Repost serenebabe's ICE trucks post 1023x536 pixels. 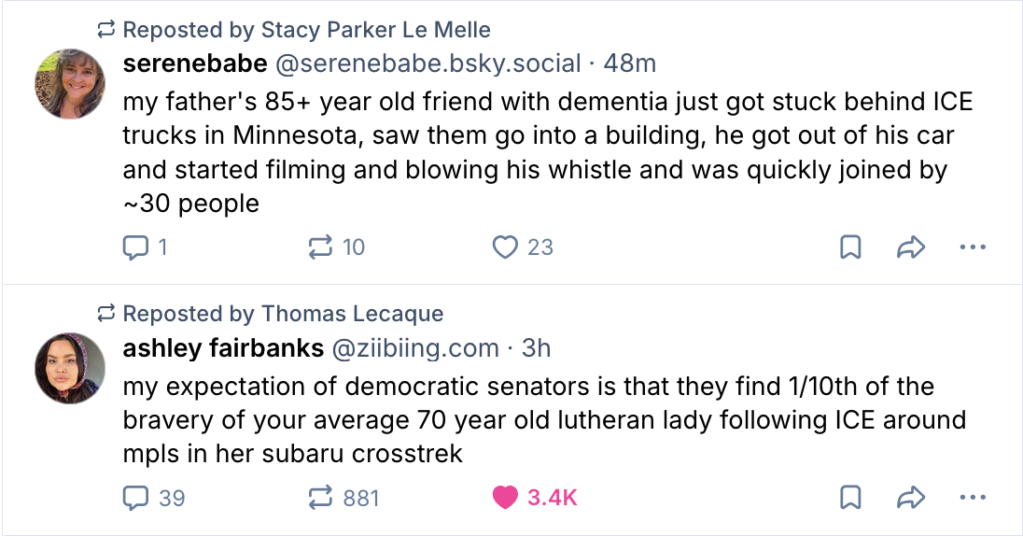click(x=321, y=247)
